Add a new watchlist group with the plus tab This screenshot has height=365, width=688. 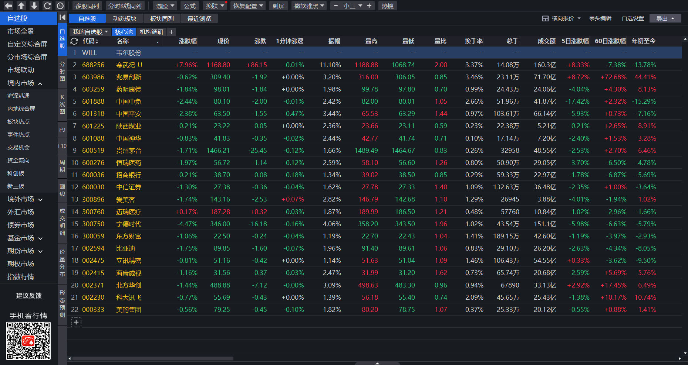171,32
